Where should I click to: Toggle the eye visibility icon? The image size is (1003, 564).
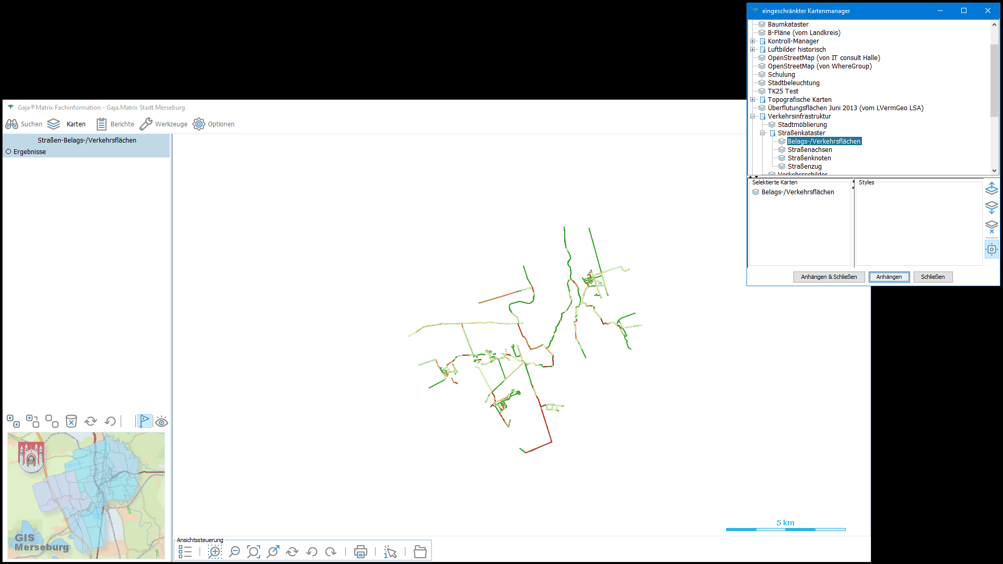click(x=161, y=421)
